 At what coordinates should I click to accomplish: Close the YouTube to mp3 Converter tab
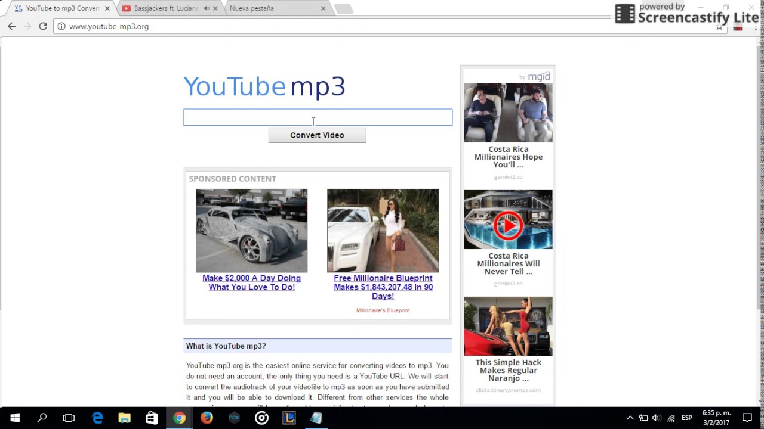tap(107, 8)
